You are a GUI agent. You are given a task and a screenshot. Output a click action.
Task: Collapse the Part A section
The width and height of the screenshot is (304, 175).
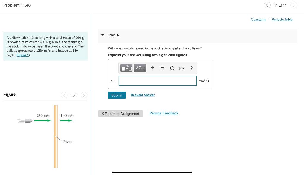click(x=103, y=35)
